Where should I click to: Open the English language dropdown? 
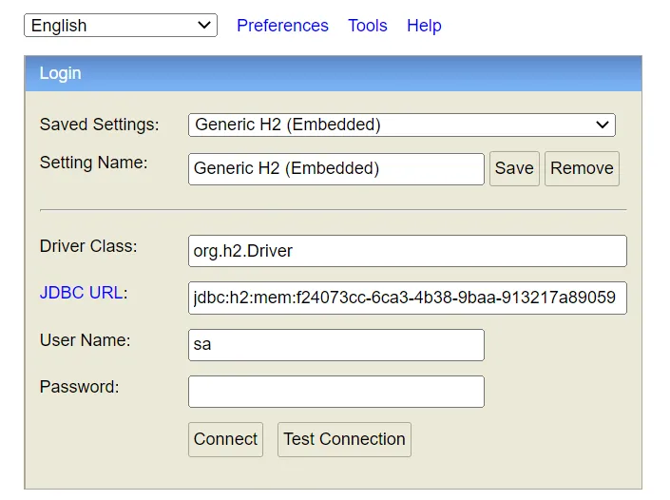pyautogui.click(x=120, y=26)
